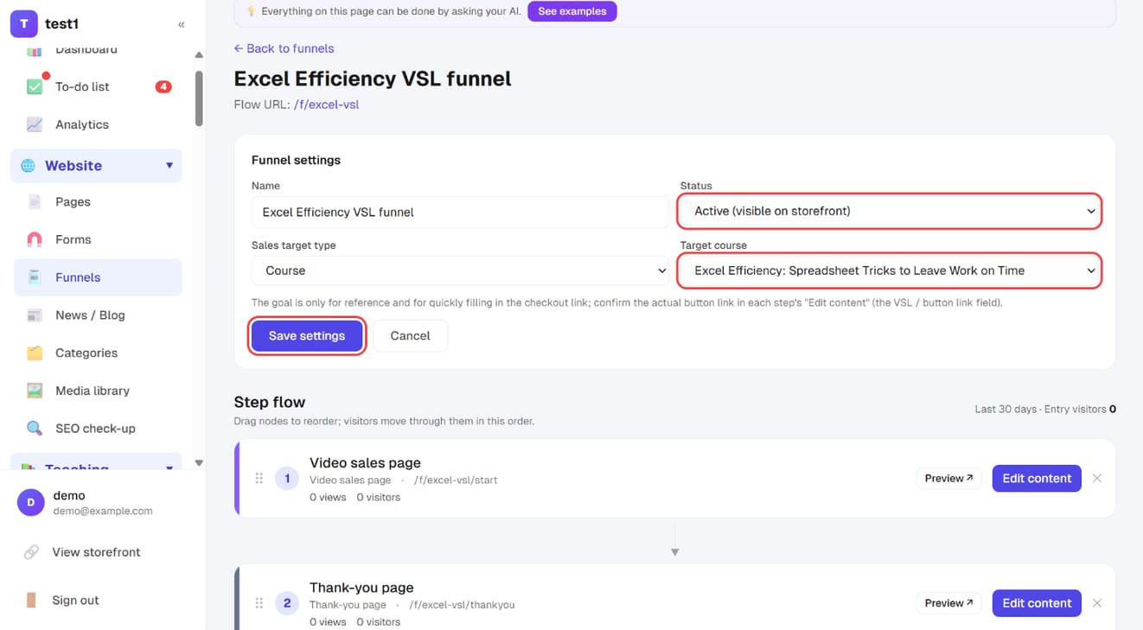1143x630 pixels.
Task: Open Categories in the sidebar
Action: click(x=97, y=353)
